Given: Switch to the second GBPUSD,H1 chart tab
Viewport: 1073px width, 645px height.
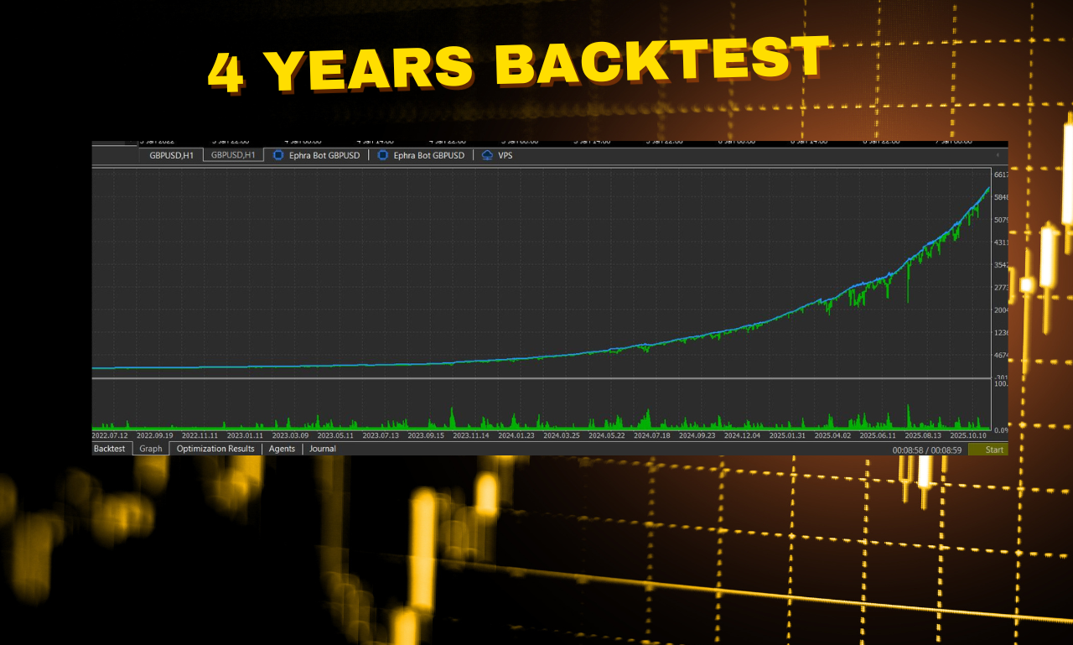Looking at the screenshot, I should tap(233, 155).
